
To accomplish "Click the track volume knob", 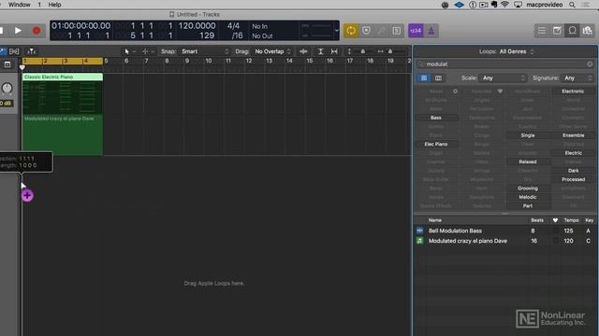I will click(7, 89).
